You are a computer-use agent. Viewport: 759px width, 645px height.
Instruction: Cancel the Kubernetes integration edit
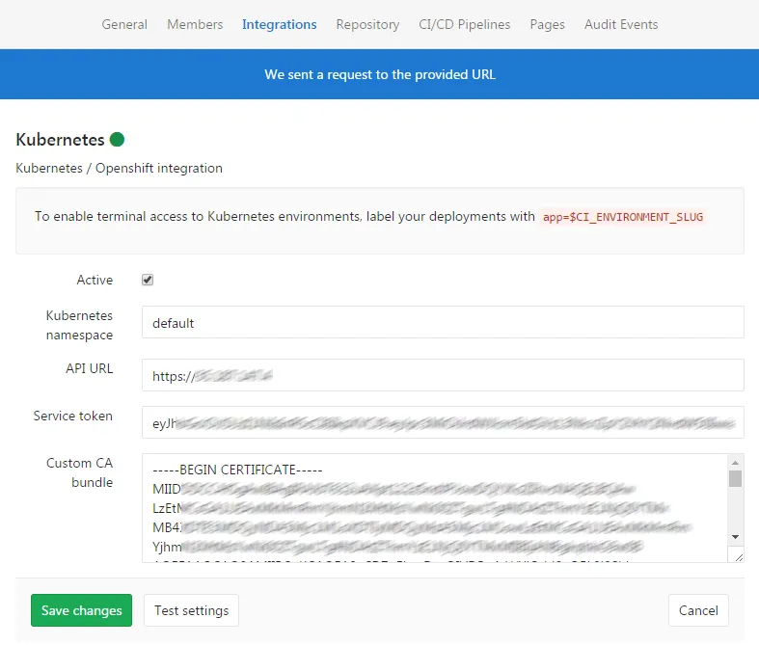tap(698, 610)
